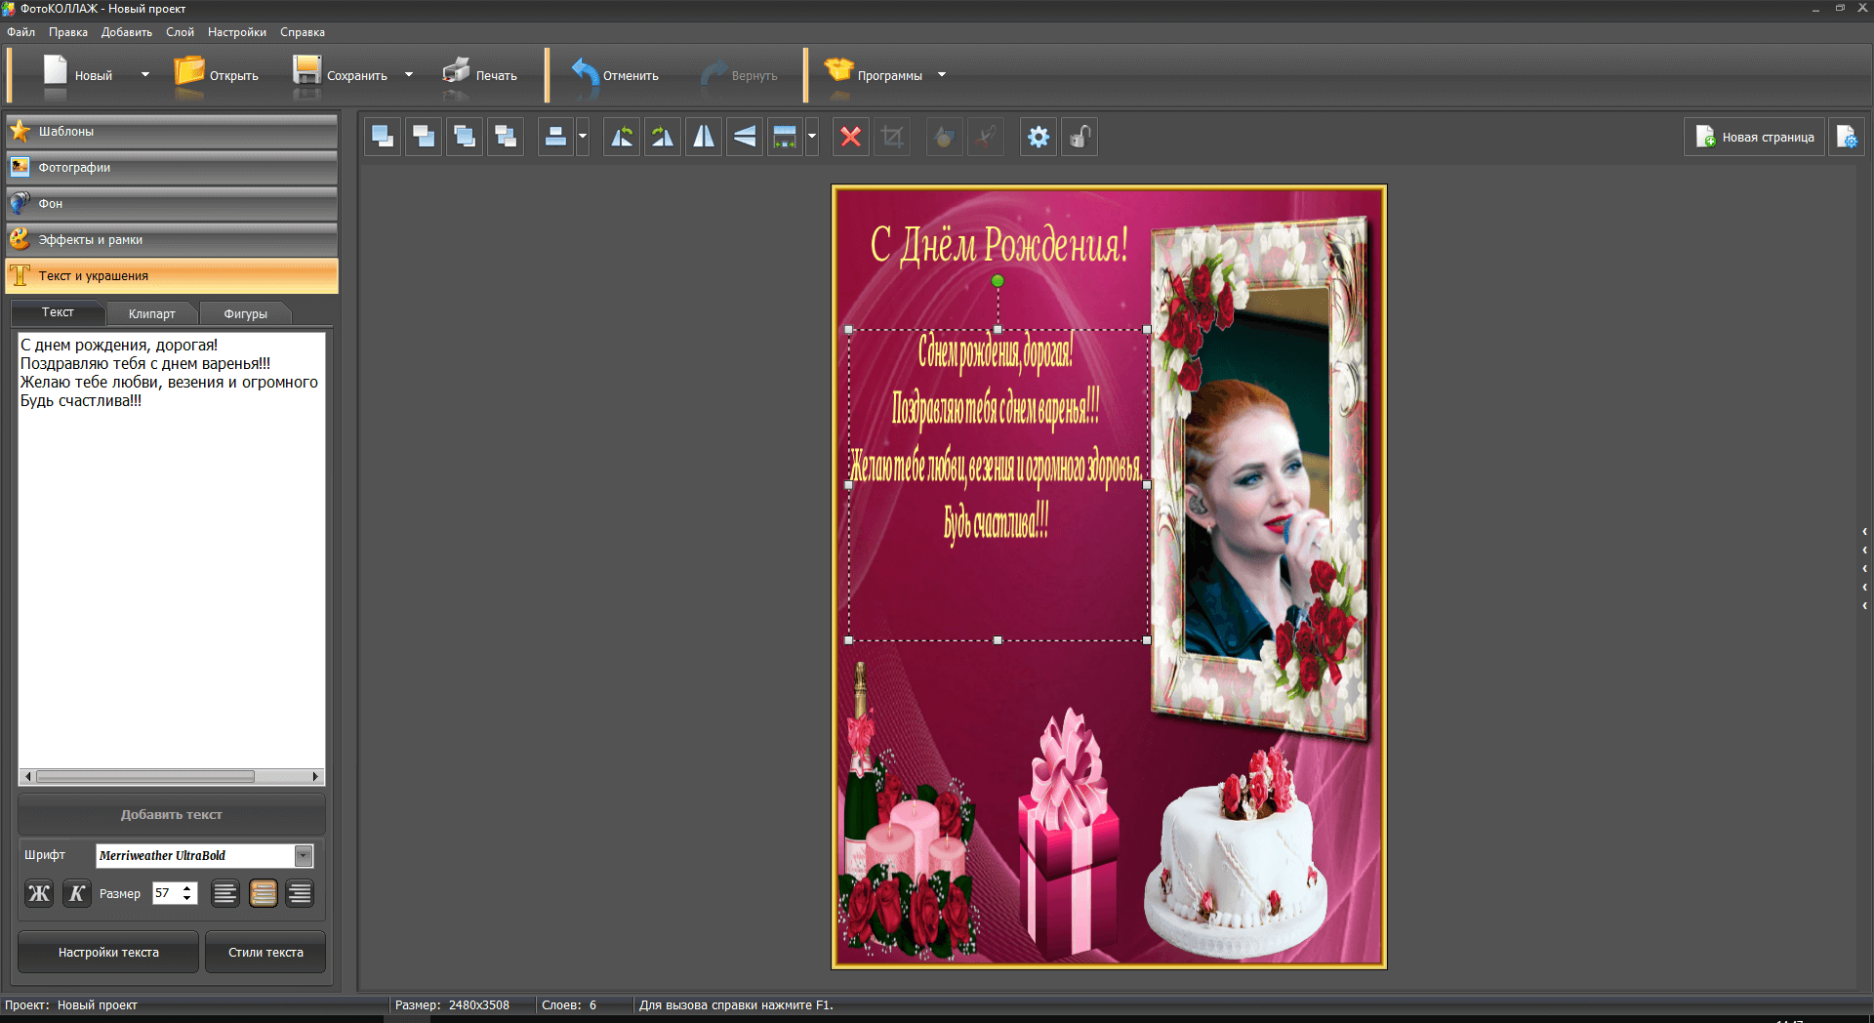
Task: Toggle bold Ж formatting
Action: click(x=39, y=893)
